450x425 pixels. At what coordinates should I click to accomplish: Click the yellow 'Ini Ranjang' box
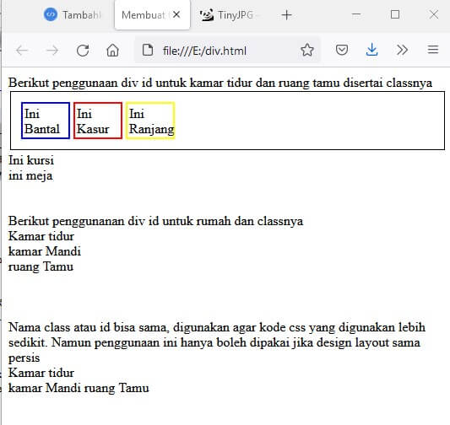pyautogui.click(x=150, y=121)
